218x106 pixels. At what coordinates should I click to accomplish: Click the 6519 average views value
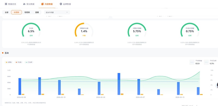click(198, 64)
